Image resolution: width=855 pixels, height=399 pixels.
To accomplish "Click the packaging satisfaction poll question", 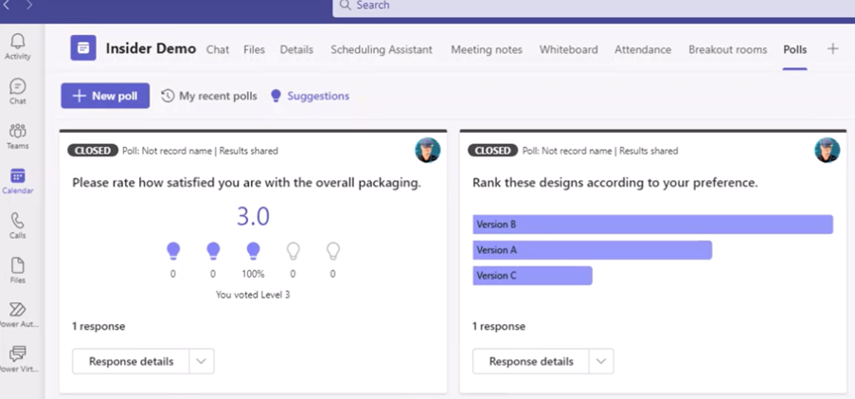I will [246, 184].
